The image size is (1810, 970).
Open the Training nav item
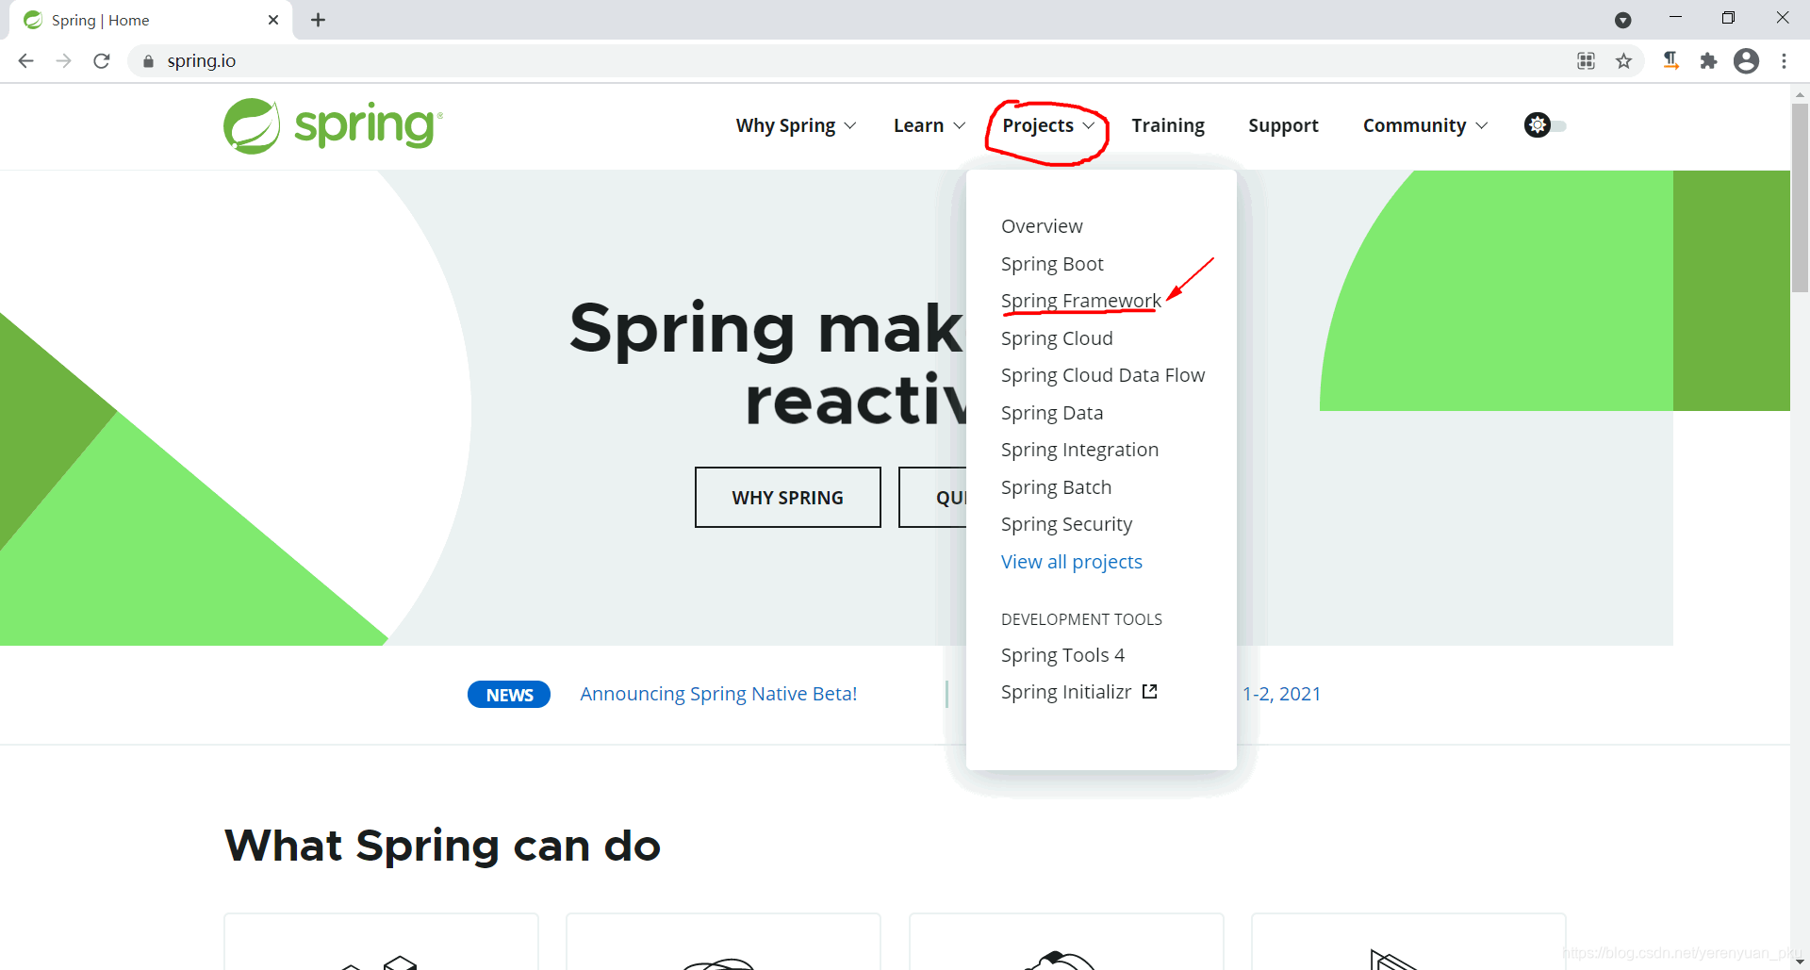click(1168, 125)
